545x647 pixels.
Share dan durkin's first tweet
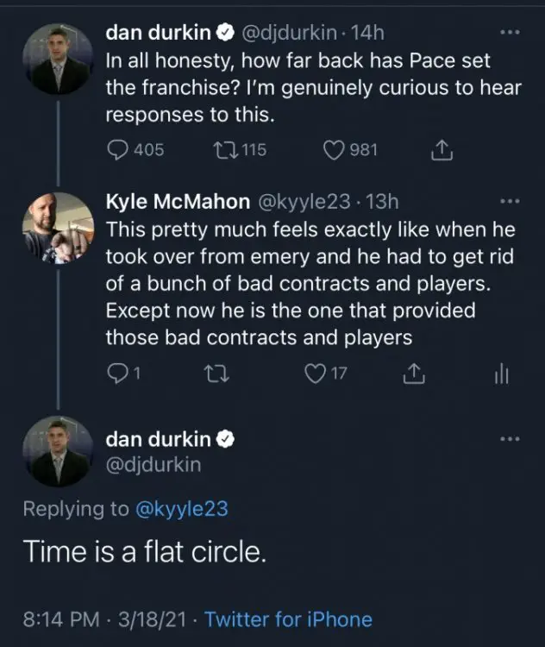click(x=441, y=150)
